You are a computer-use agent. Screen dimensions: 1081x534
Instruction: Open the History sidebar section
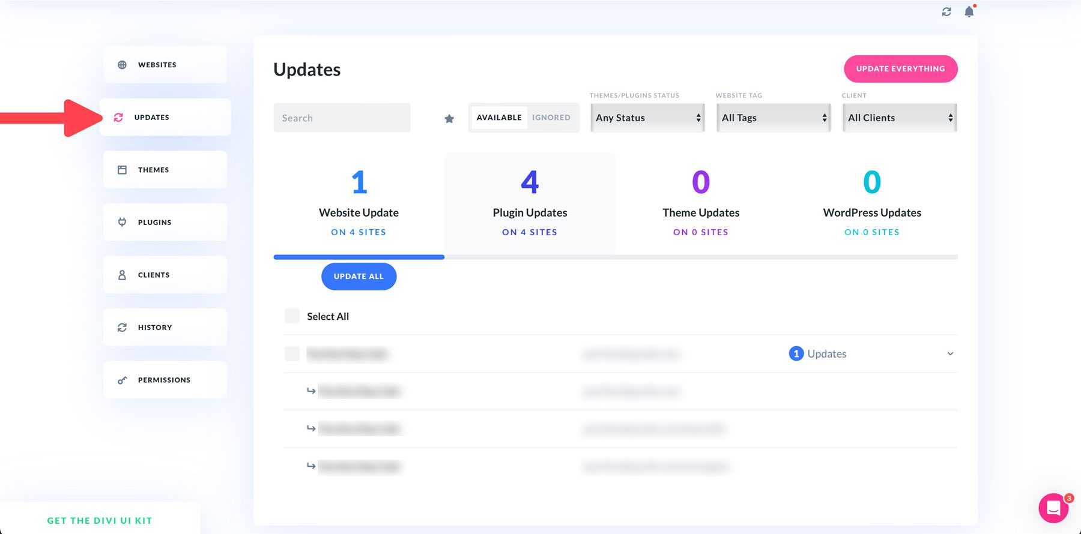tap(165, 327)
